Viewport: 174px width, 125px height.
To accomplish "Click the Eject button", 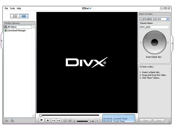I will (97, 121).
